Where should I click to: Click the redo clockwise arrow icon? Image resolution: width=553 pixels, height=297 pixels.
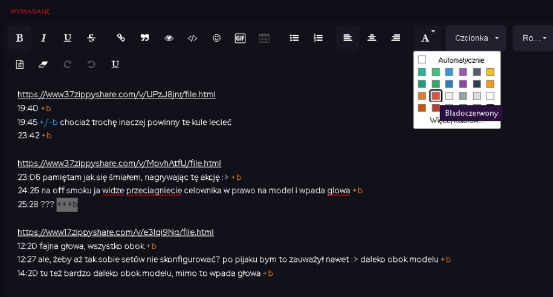[67, 65]
